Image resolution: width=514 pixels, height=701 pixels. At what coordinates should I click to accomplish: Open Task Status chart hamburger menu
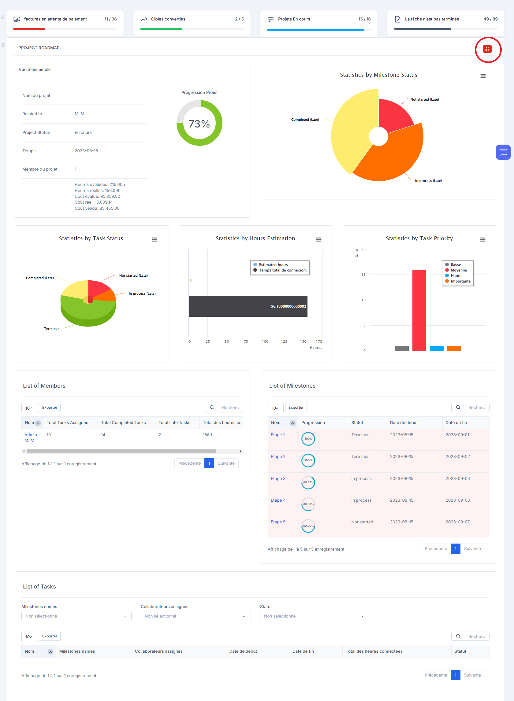(x=154, y=239)
